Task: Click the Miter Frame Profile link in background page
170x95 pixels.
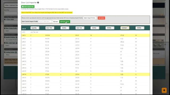Action: tap(11, 28)
